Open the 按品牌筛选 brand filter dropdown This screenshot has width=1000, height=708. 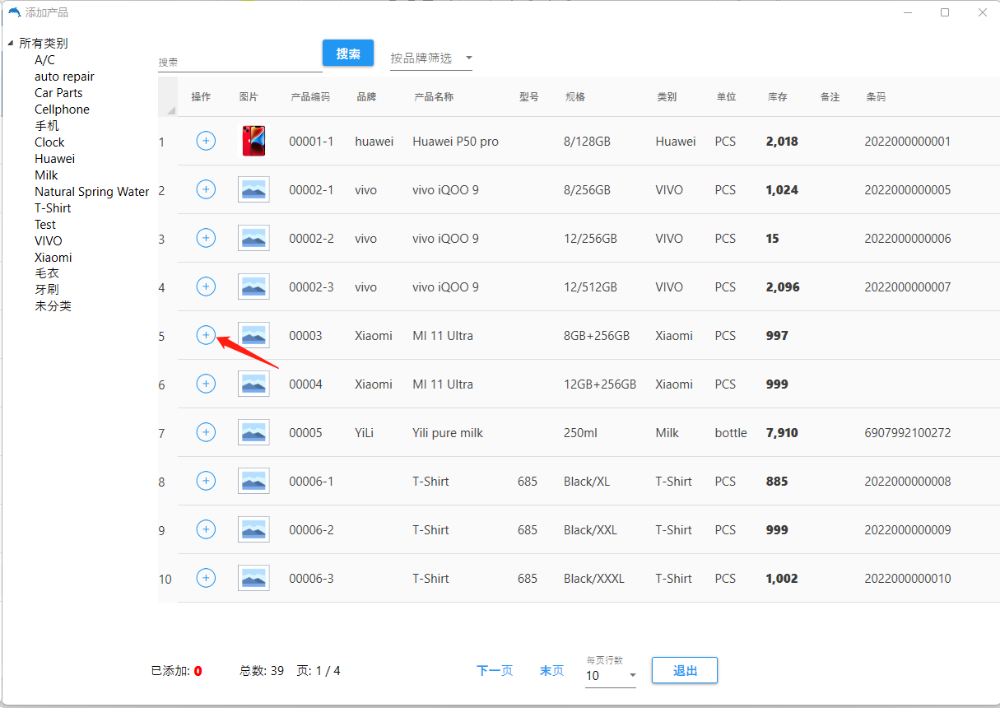coord(431,58)
